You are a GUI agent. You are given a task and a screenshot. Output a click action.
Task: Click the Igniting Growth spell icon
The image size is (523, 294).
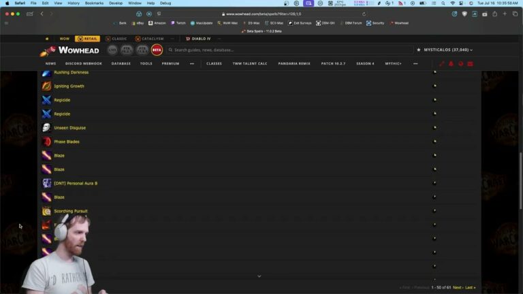[x=46, y=86]
